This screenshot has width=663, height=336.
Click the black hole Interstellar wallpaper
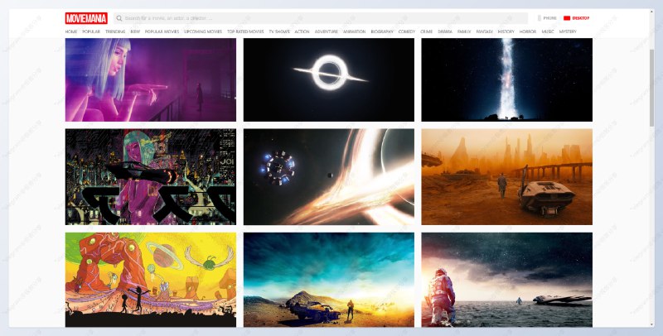328,79
